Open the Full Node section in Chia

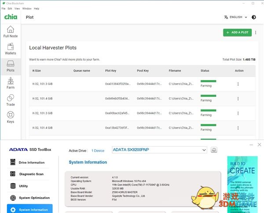click(x=11, y=32)
